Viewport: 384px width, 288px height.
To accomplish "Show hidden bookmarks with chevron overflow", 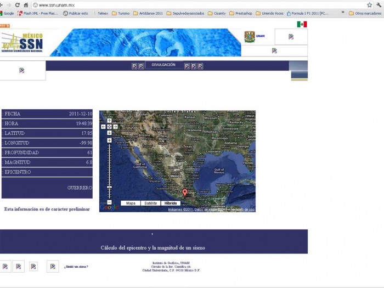I will pyautogui.click(x=343, y=12).
